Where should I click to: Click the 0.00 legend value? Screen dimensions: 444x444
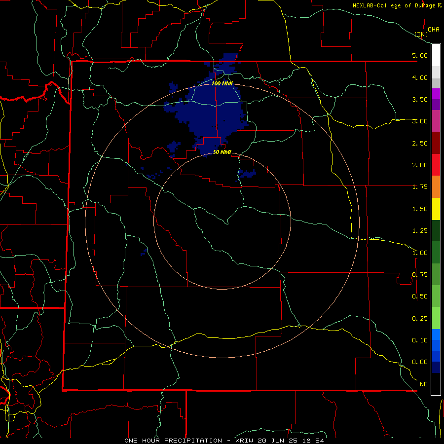pyautogui.click(x=420, y=362)
